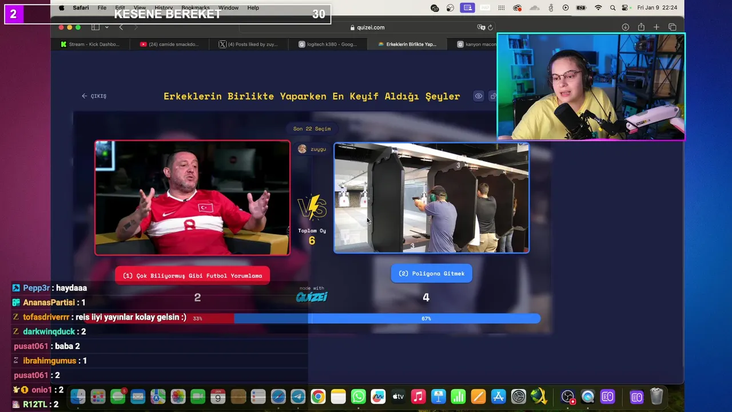Viewport: 732px width, 412px height.
Task: Open System Settings from the dock
Action: (518, 397)
